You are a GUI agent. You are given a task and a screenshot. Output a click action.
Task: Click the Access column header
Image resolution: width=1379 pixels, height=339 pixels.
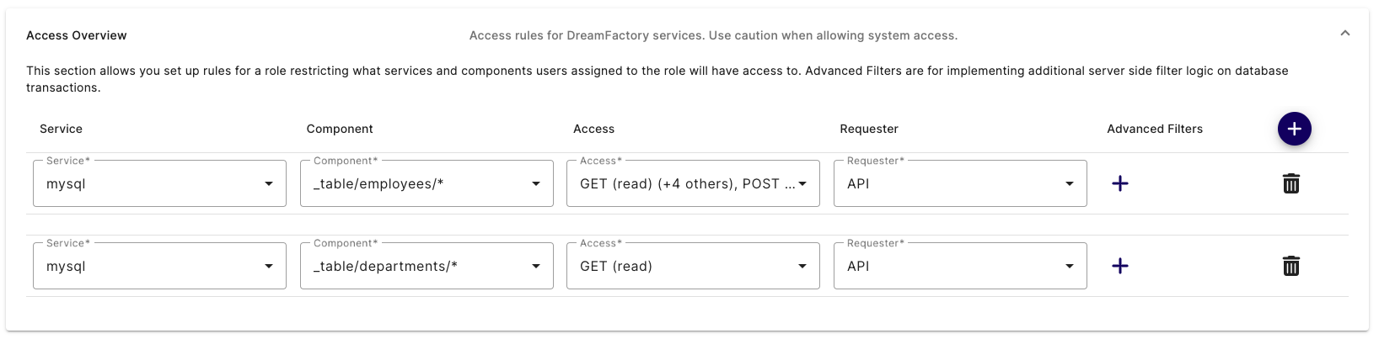(x=593, y=129)
